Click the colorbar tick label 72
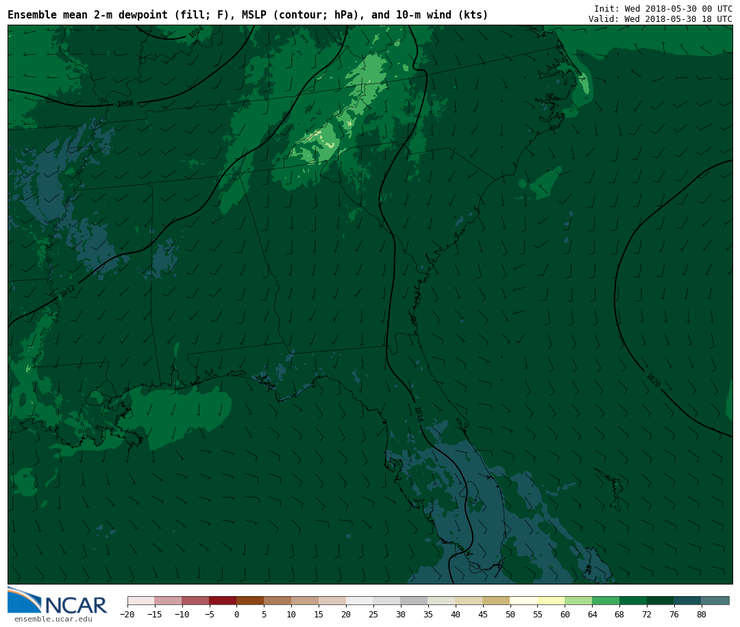740x627 pixels. click(x=647, y=614)
